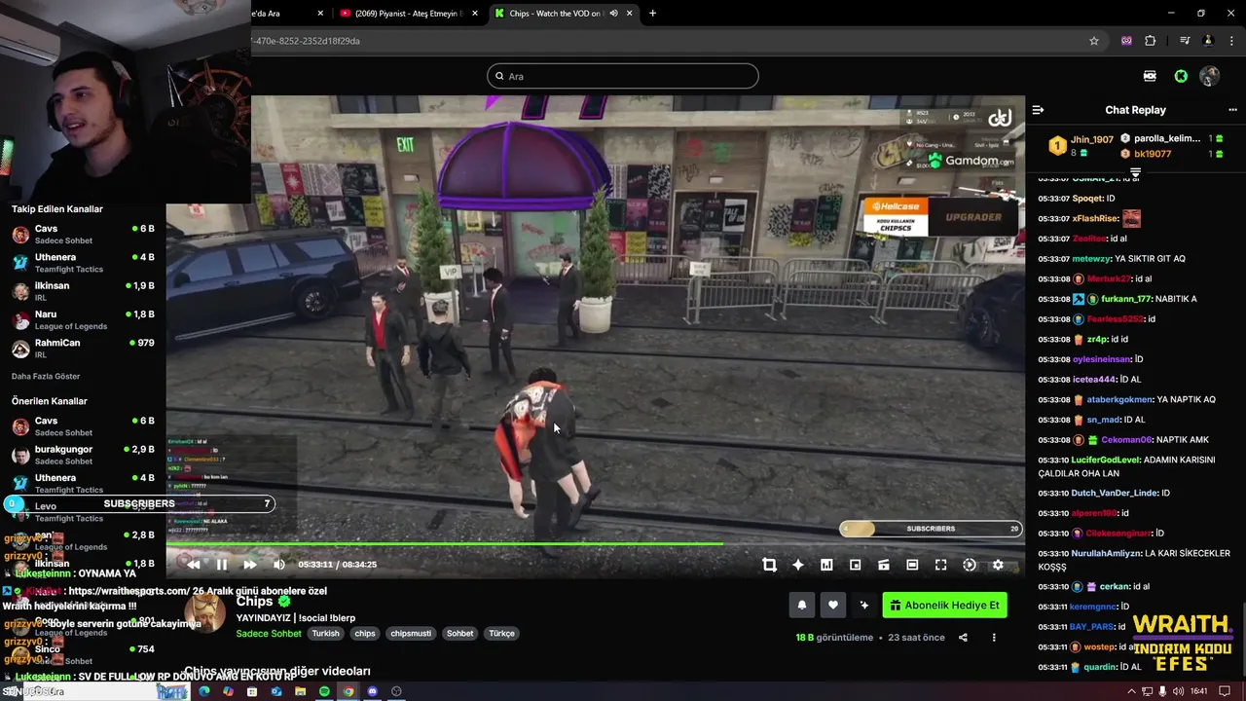Follow Chips with the heart button
Image resolution: width=1246 pixels, height=701 pixels.
[832, 605]
